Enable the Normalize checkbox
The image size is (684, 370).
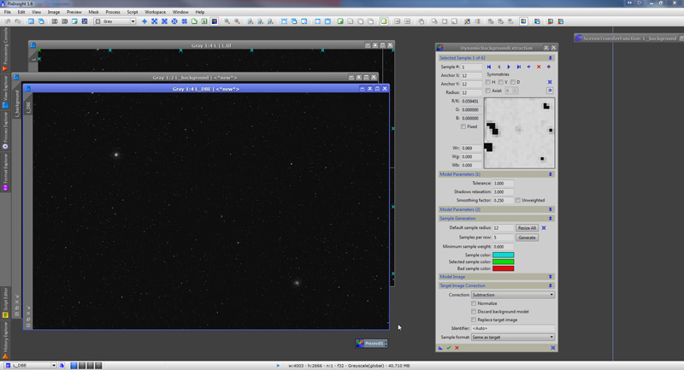coord(475,302)
